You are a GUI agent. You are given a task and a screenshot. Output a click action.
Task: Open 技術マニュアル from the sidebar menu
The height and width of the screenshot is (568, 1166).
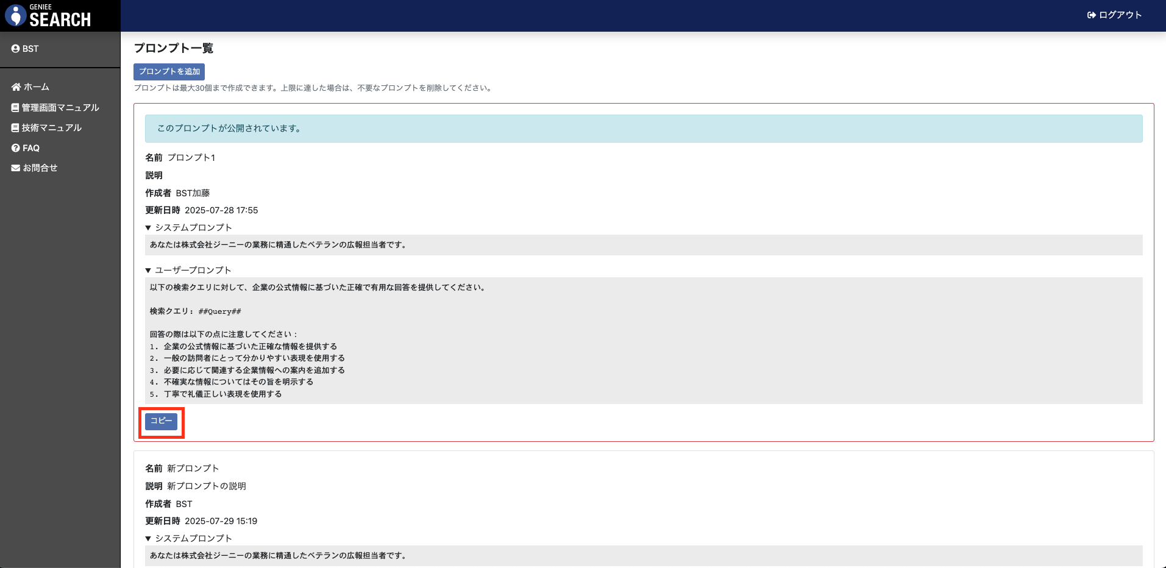click(52, 128)
